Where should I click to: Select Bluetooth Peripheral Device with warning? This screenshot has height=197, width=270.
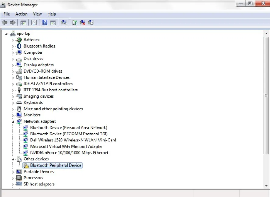point(55,165)
